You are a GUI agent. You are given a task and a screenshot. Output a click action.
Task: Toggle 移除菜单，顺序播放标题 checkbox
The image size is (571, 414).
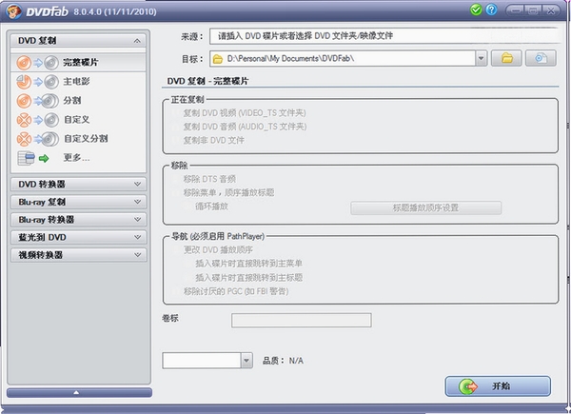click(175, 192)
